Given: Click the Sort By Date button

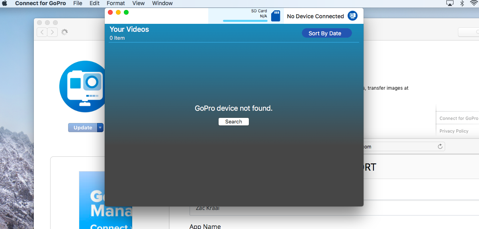Looking at the screenshot, I should click(x=327, y=33).
